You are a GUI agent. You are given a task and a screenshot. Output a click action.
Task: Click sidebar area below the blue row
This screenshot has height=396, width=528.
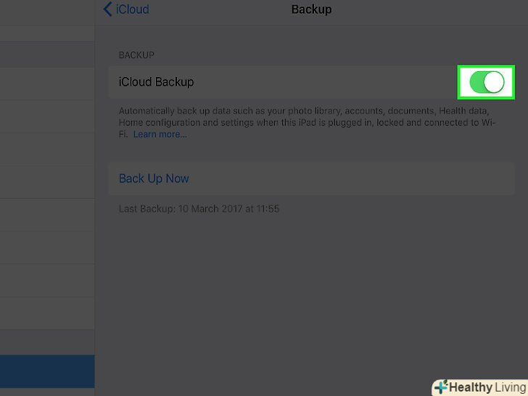click(x=47, y=392)
